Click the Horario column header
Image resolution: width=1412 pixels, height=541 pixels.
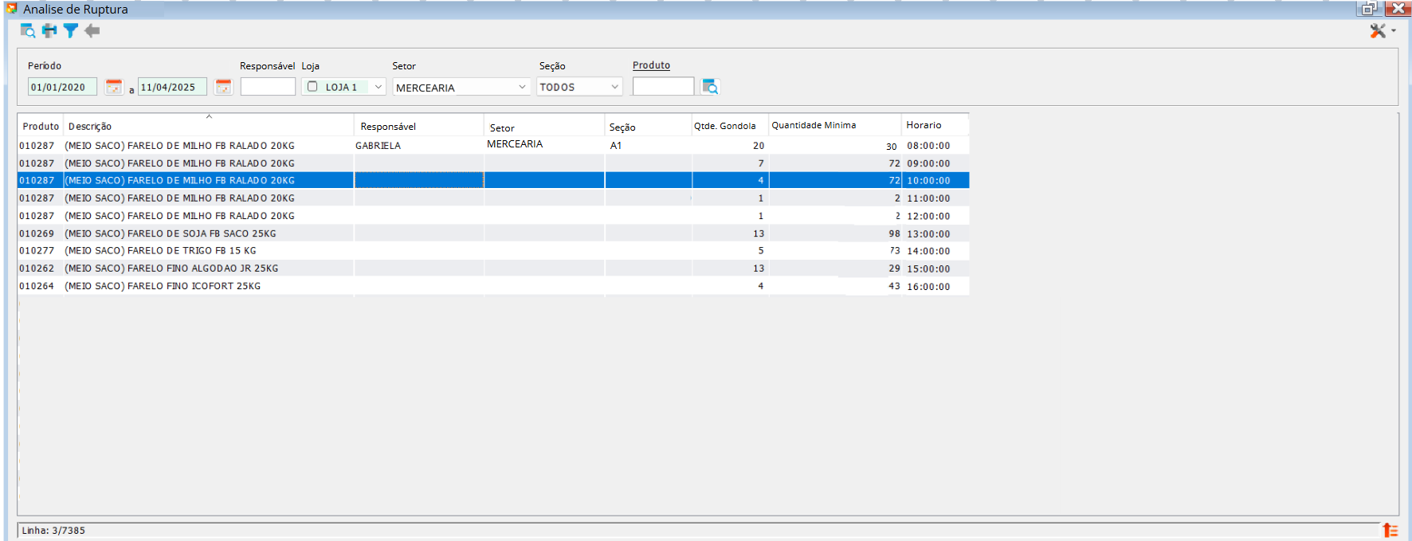[x=924, y=125]
